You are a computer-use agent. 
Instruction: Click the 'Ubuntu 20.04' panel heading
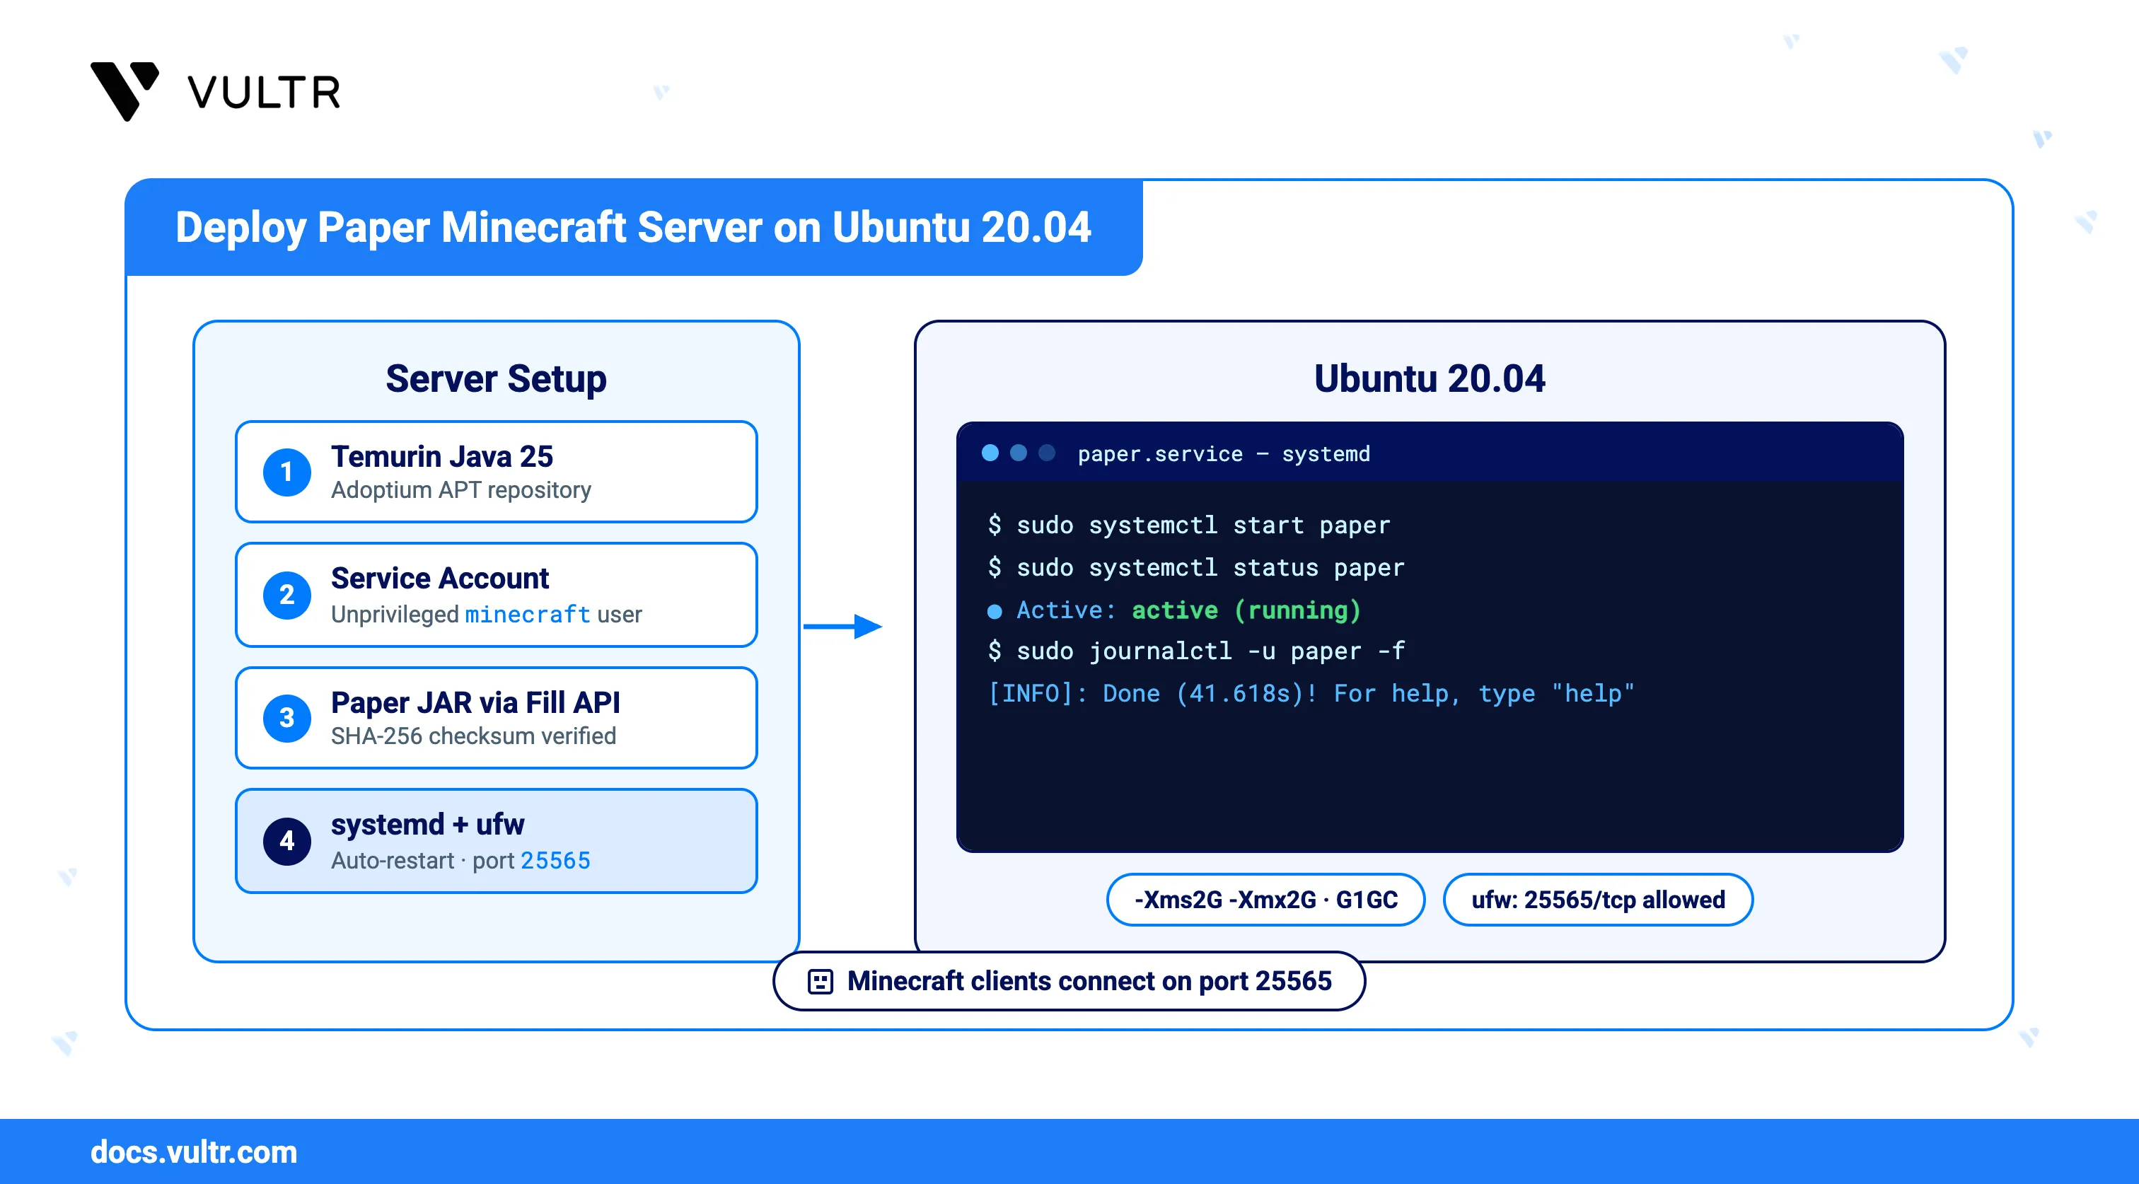pyautogui.click(x=1429, y=378)
